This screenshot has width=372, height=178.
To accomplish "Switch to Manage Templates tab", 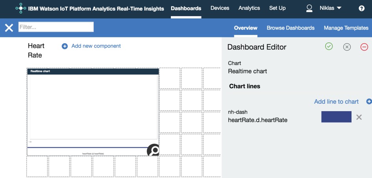I will coord(346,28).
